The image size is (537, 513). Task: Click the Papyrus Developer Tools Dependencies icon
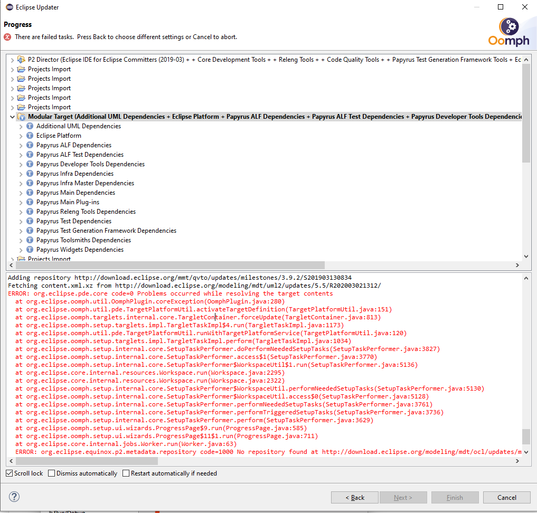30,164
